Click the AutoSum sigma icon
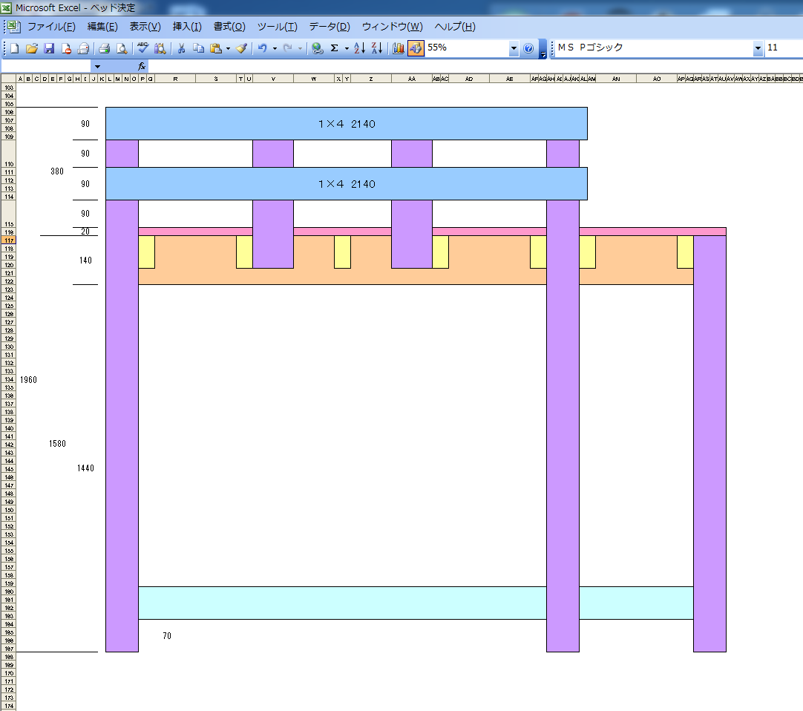The width and height of the screenshot is (803, 711). click(335, 48)
